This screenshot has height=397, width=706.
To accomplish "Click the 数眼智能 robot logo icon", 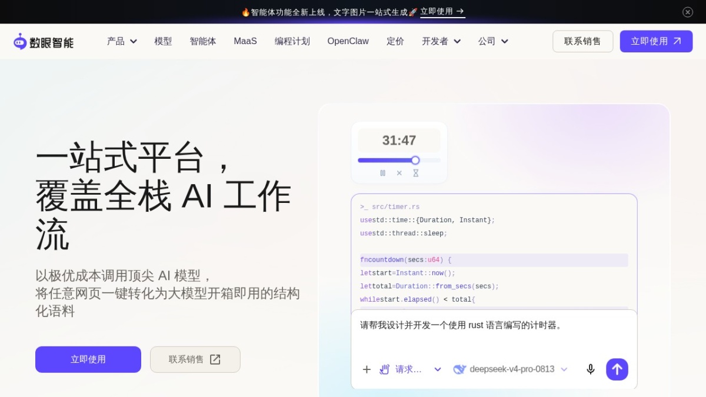I will [x=21, y=41].
